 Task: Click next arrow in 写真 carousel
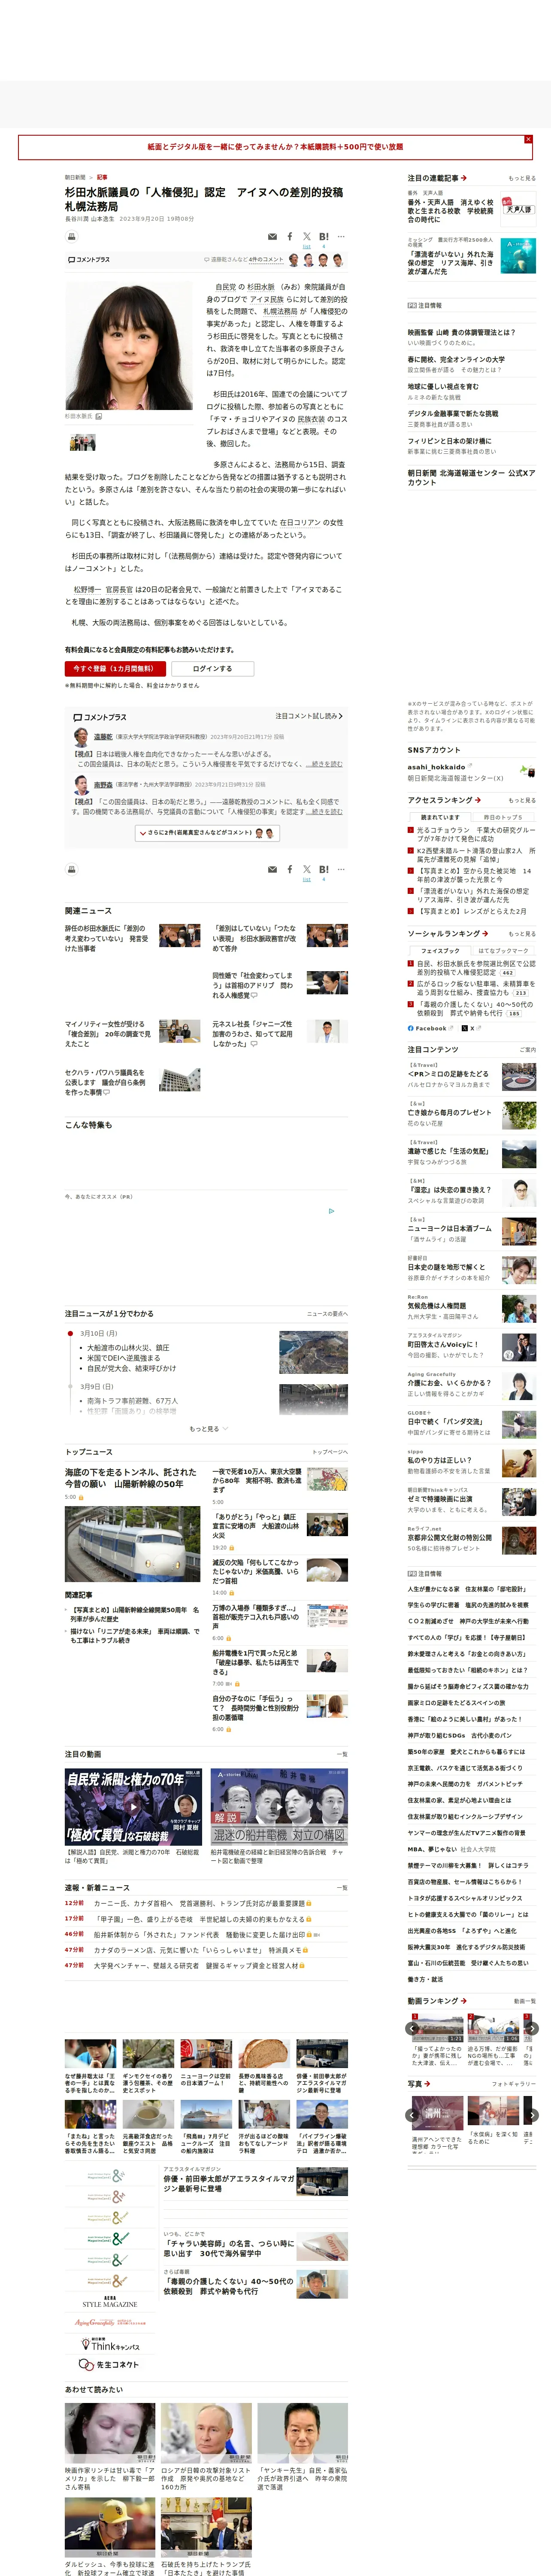(x=532, y=2115)
